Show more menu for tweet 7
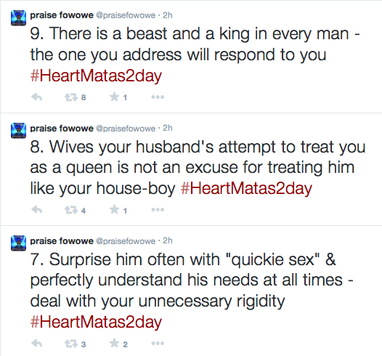Viewport: 382px width, 356px height. (158, 344)
